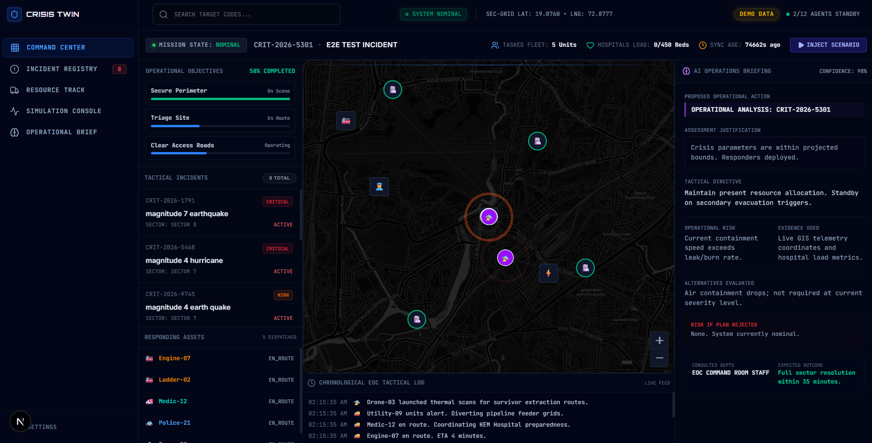Click the lightning bolt utility map marker
The height and width of the screenshot is (443, 872).
tap(548, 273)
